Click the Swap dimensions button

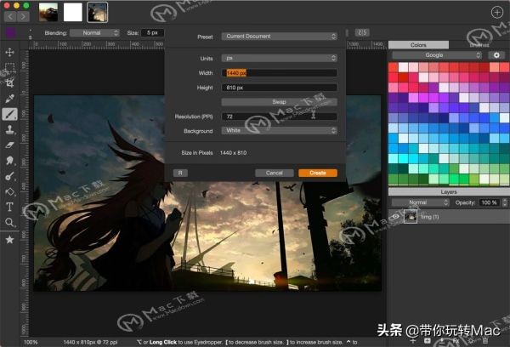click(279, 102)
